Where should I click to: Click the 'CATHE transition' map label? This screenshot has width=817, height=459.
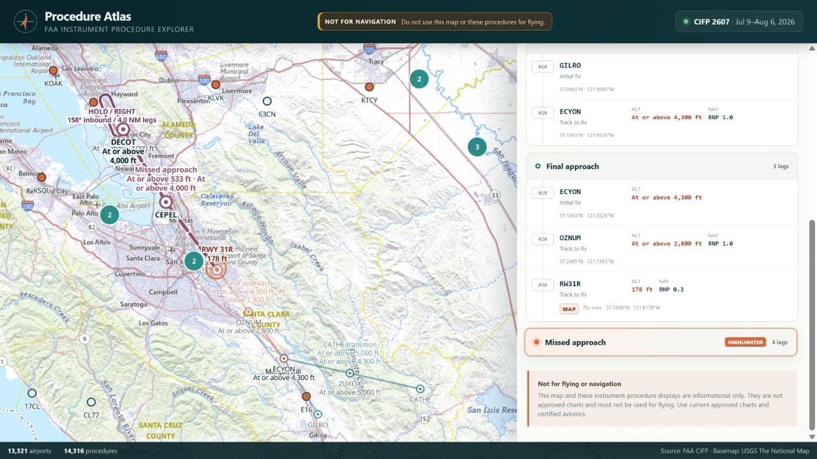coord(350,344)
